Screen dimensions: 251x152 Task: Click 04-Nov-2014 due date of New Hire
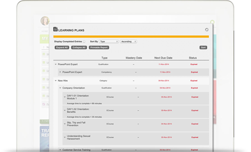[164, 81]
